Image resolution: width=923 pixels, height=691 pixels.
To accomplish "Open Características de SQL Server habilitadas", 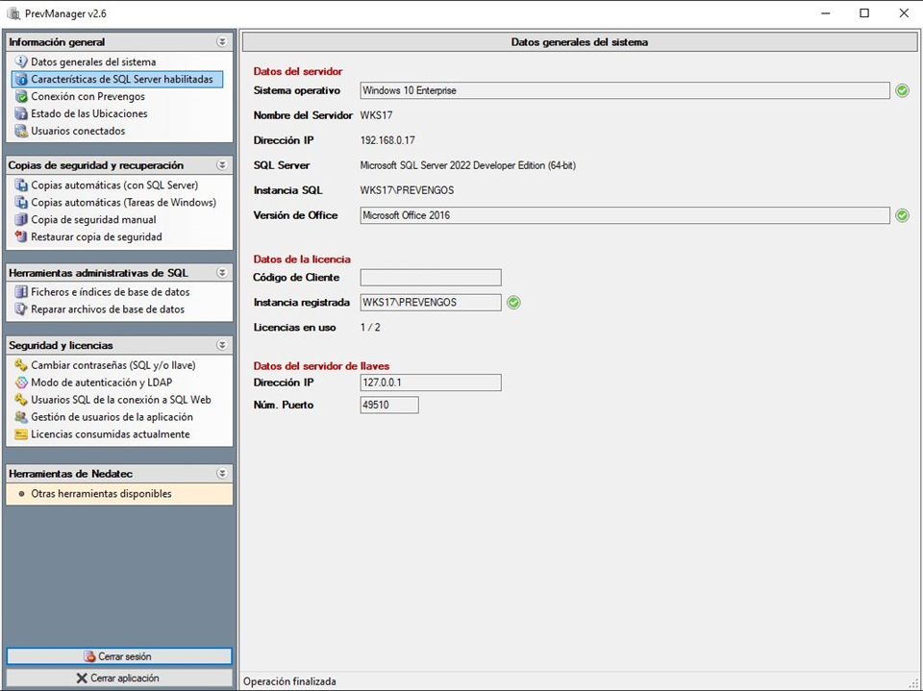I will [121, 80].
